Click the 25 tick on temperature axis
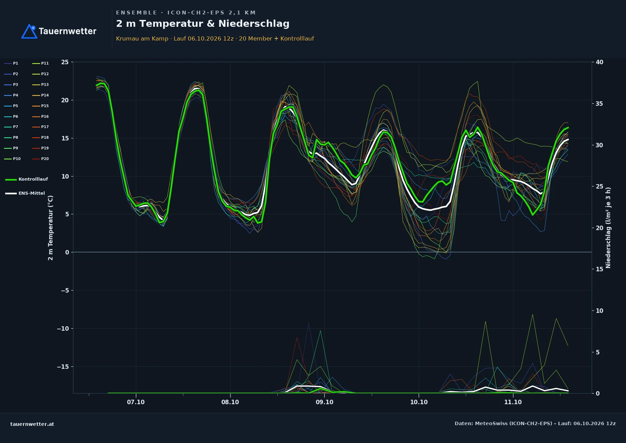626x443 pixels. pos(65,62)
